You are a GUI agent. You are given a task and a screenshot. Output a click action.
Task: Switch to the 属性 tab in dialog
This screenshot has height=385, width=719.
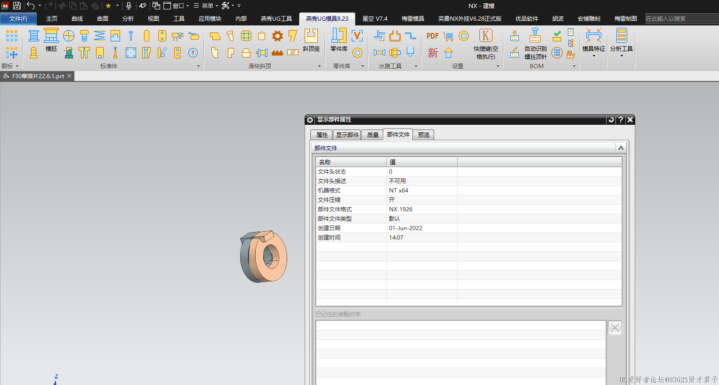point(322,135)
